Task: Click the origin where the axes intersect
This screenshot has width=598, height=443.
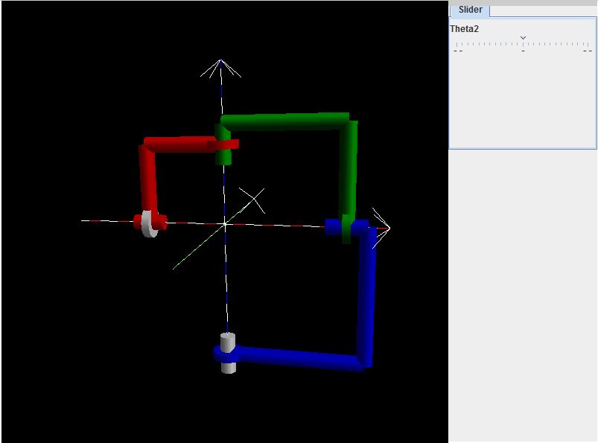Action: (x=223, y=223)
